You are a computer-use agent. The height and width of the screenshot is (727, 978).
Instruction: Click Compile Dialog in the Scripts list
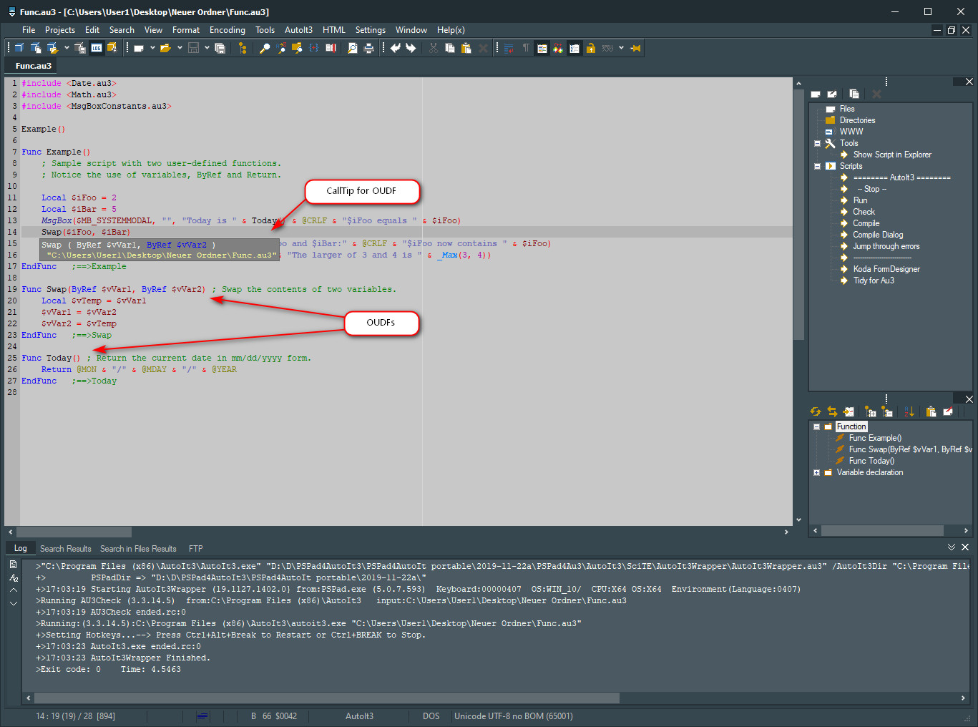pyautogui.click(x=877, y=235)
